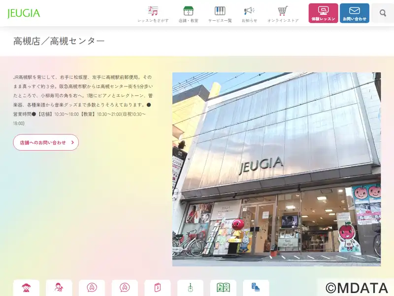Select the green sheet music book icon
Screen dimensions: 394x296
(x=223, y=288)
